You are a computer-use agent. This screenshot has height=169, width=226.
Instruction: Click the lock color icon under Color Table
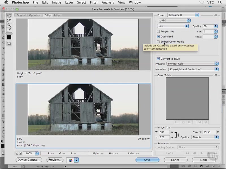tap(189, 122)
